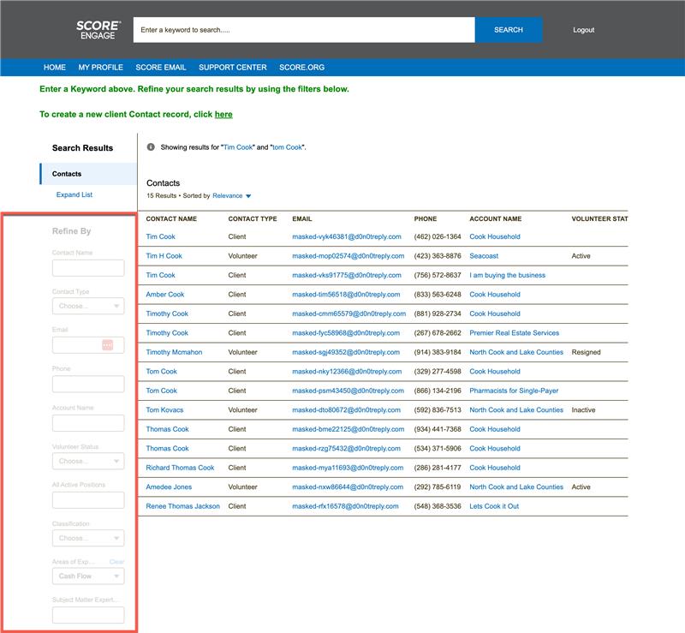This screenshot has width=685, height=633.
Task: Click the Subject Matter Expert filter input
Action: (x=88, y=615)
